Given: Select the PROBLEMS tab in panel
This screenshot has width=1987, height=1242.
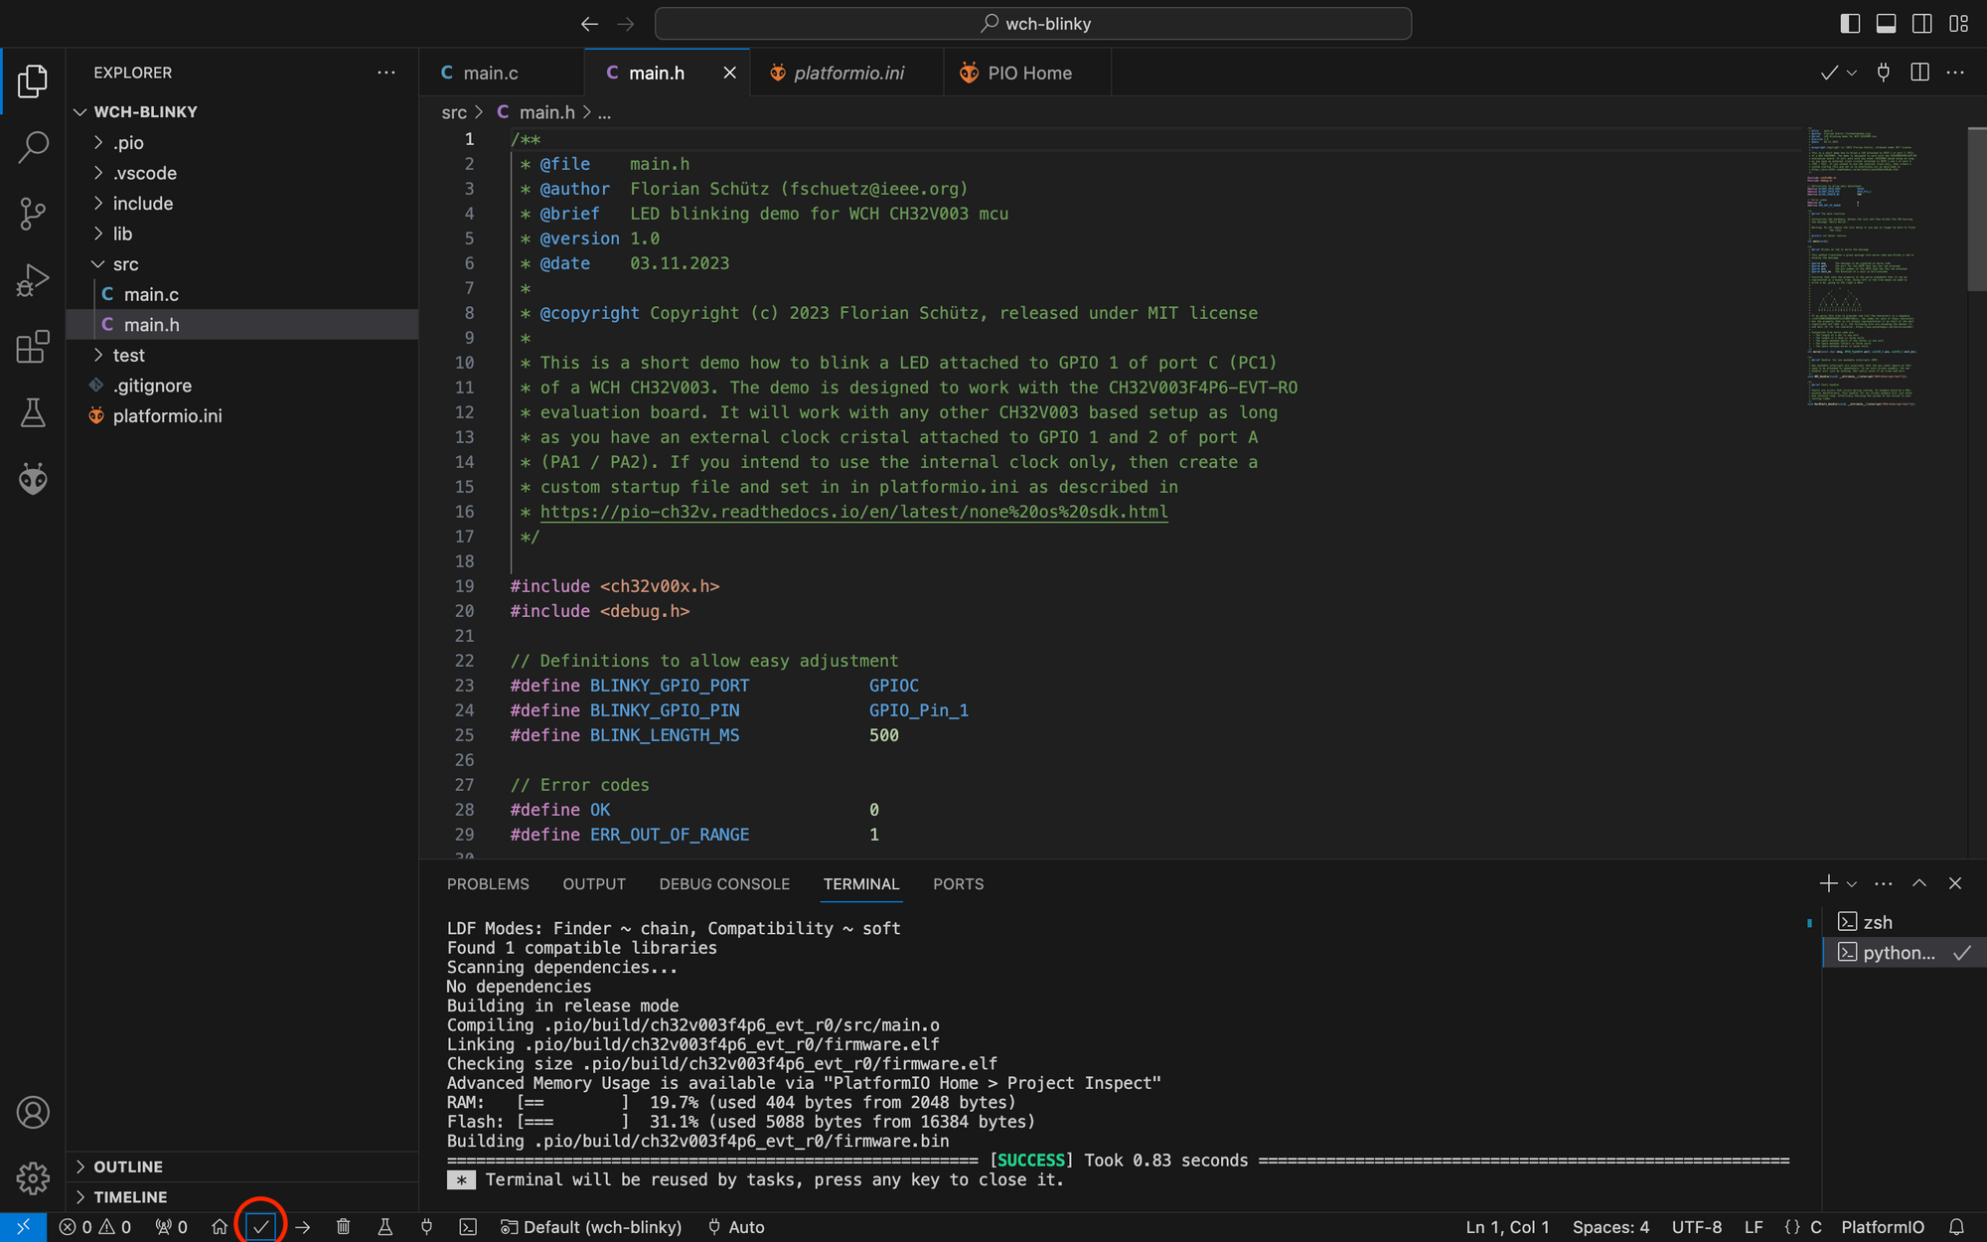Looking at the screenshot, I should click(488, 884).
